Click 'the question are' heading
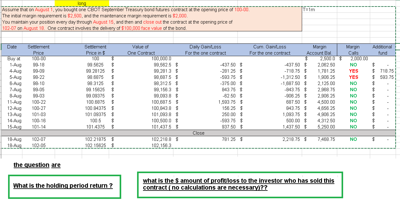400x206 pixels. tap(37, 165)
